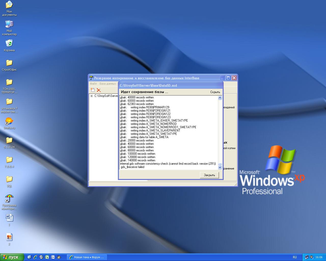The width and height of the screenshot is (326, 261).
Task: Launch Word from quick launch
Action: 53,257
